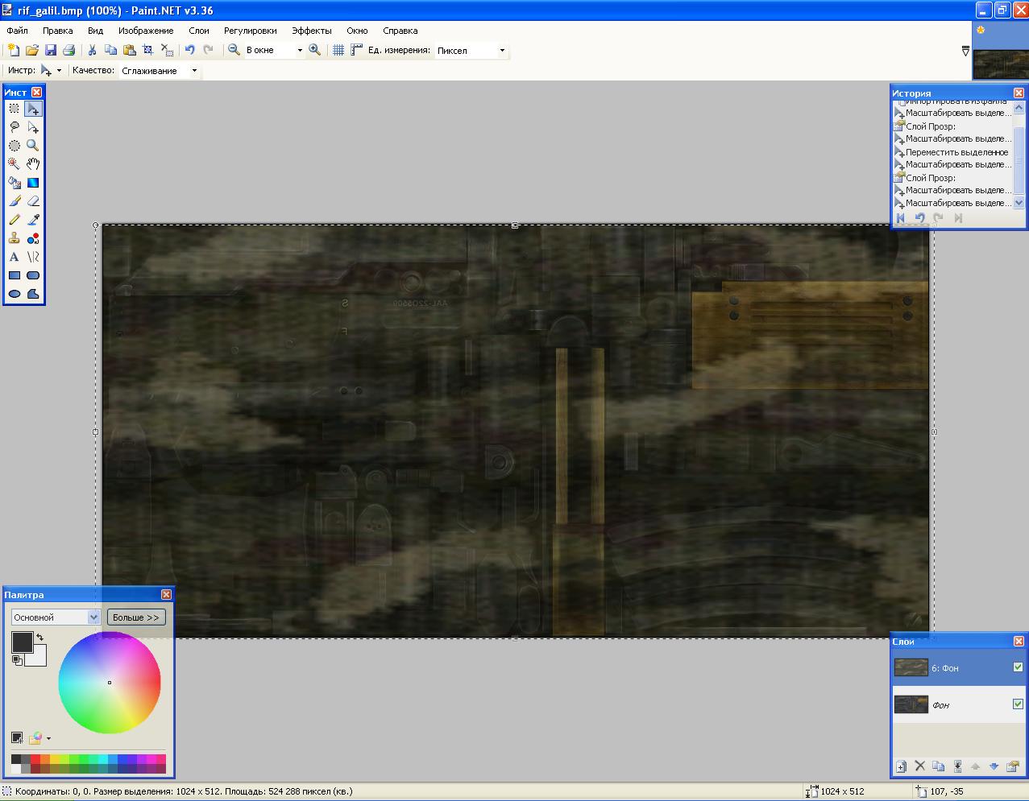Viewport: 1029px width, 801px height.
Task: Click the rif_galil image thumbnail at top right
Action: (x=1000, y=64)
